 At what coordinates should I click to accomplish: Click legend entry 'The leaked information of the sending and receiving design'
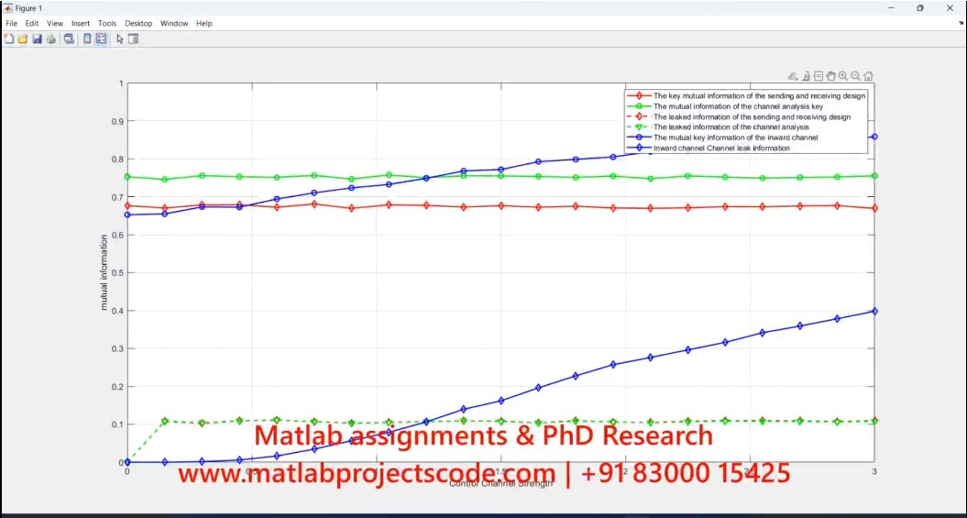752,116
